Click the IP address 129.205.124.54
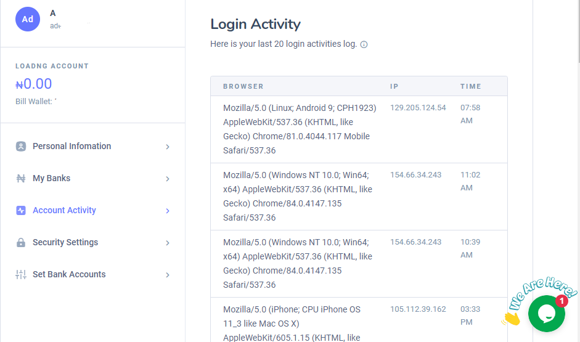Image resolution: width=580 pixels, height=342 pixels. point(418,108)
